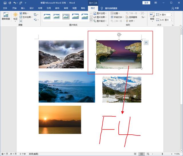Open the Selection Pane (选择窗格)

pyautogui.click(x=132, y=17)
